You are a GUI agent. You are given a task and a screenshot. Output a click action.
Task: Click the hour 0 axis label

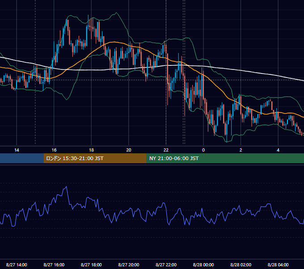coord(203,150)
